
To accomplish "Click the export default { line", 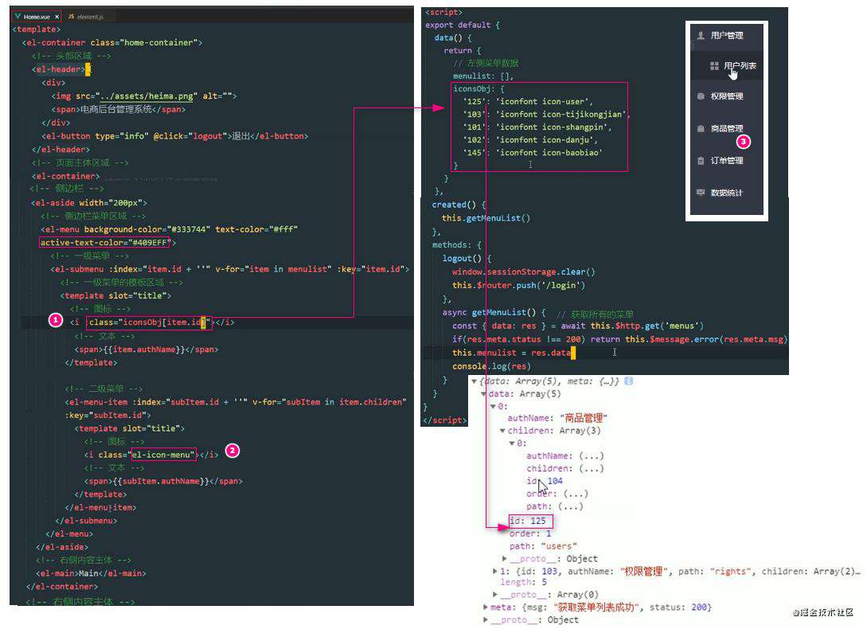I will tap(463, 25).
